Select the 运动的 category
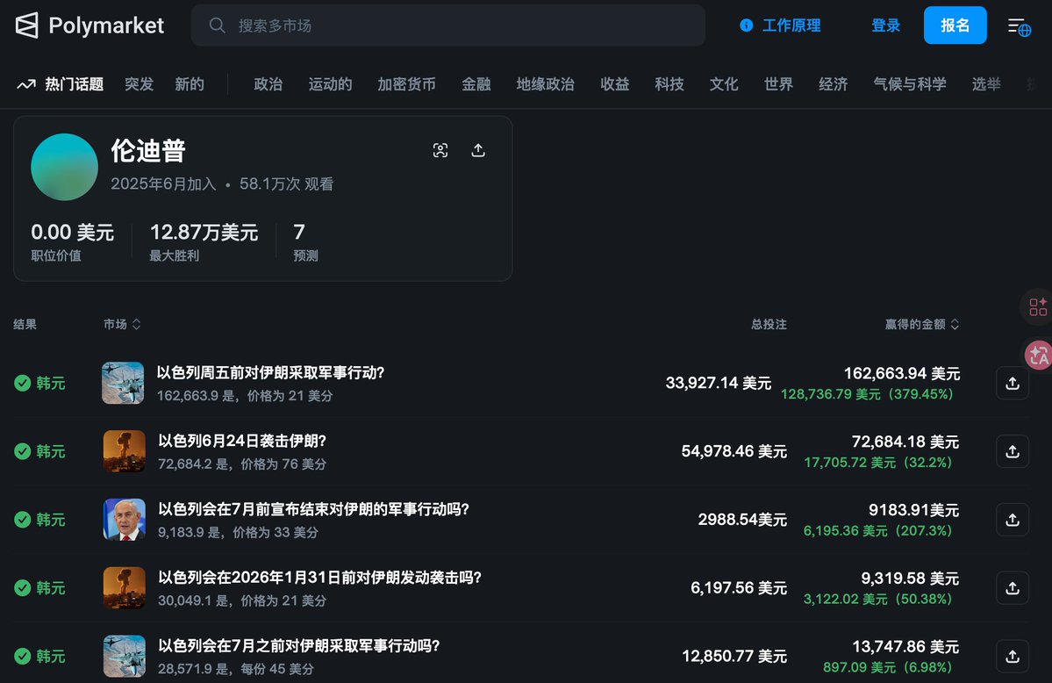This screenshot has height=683, width=1052. coord(330,84)
